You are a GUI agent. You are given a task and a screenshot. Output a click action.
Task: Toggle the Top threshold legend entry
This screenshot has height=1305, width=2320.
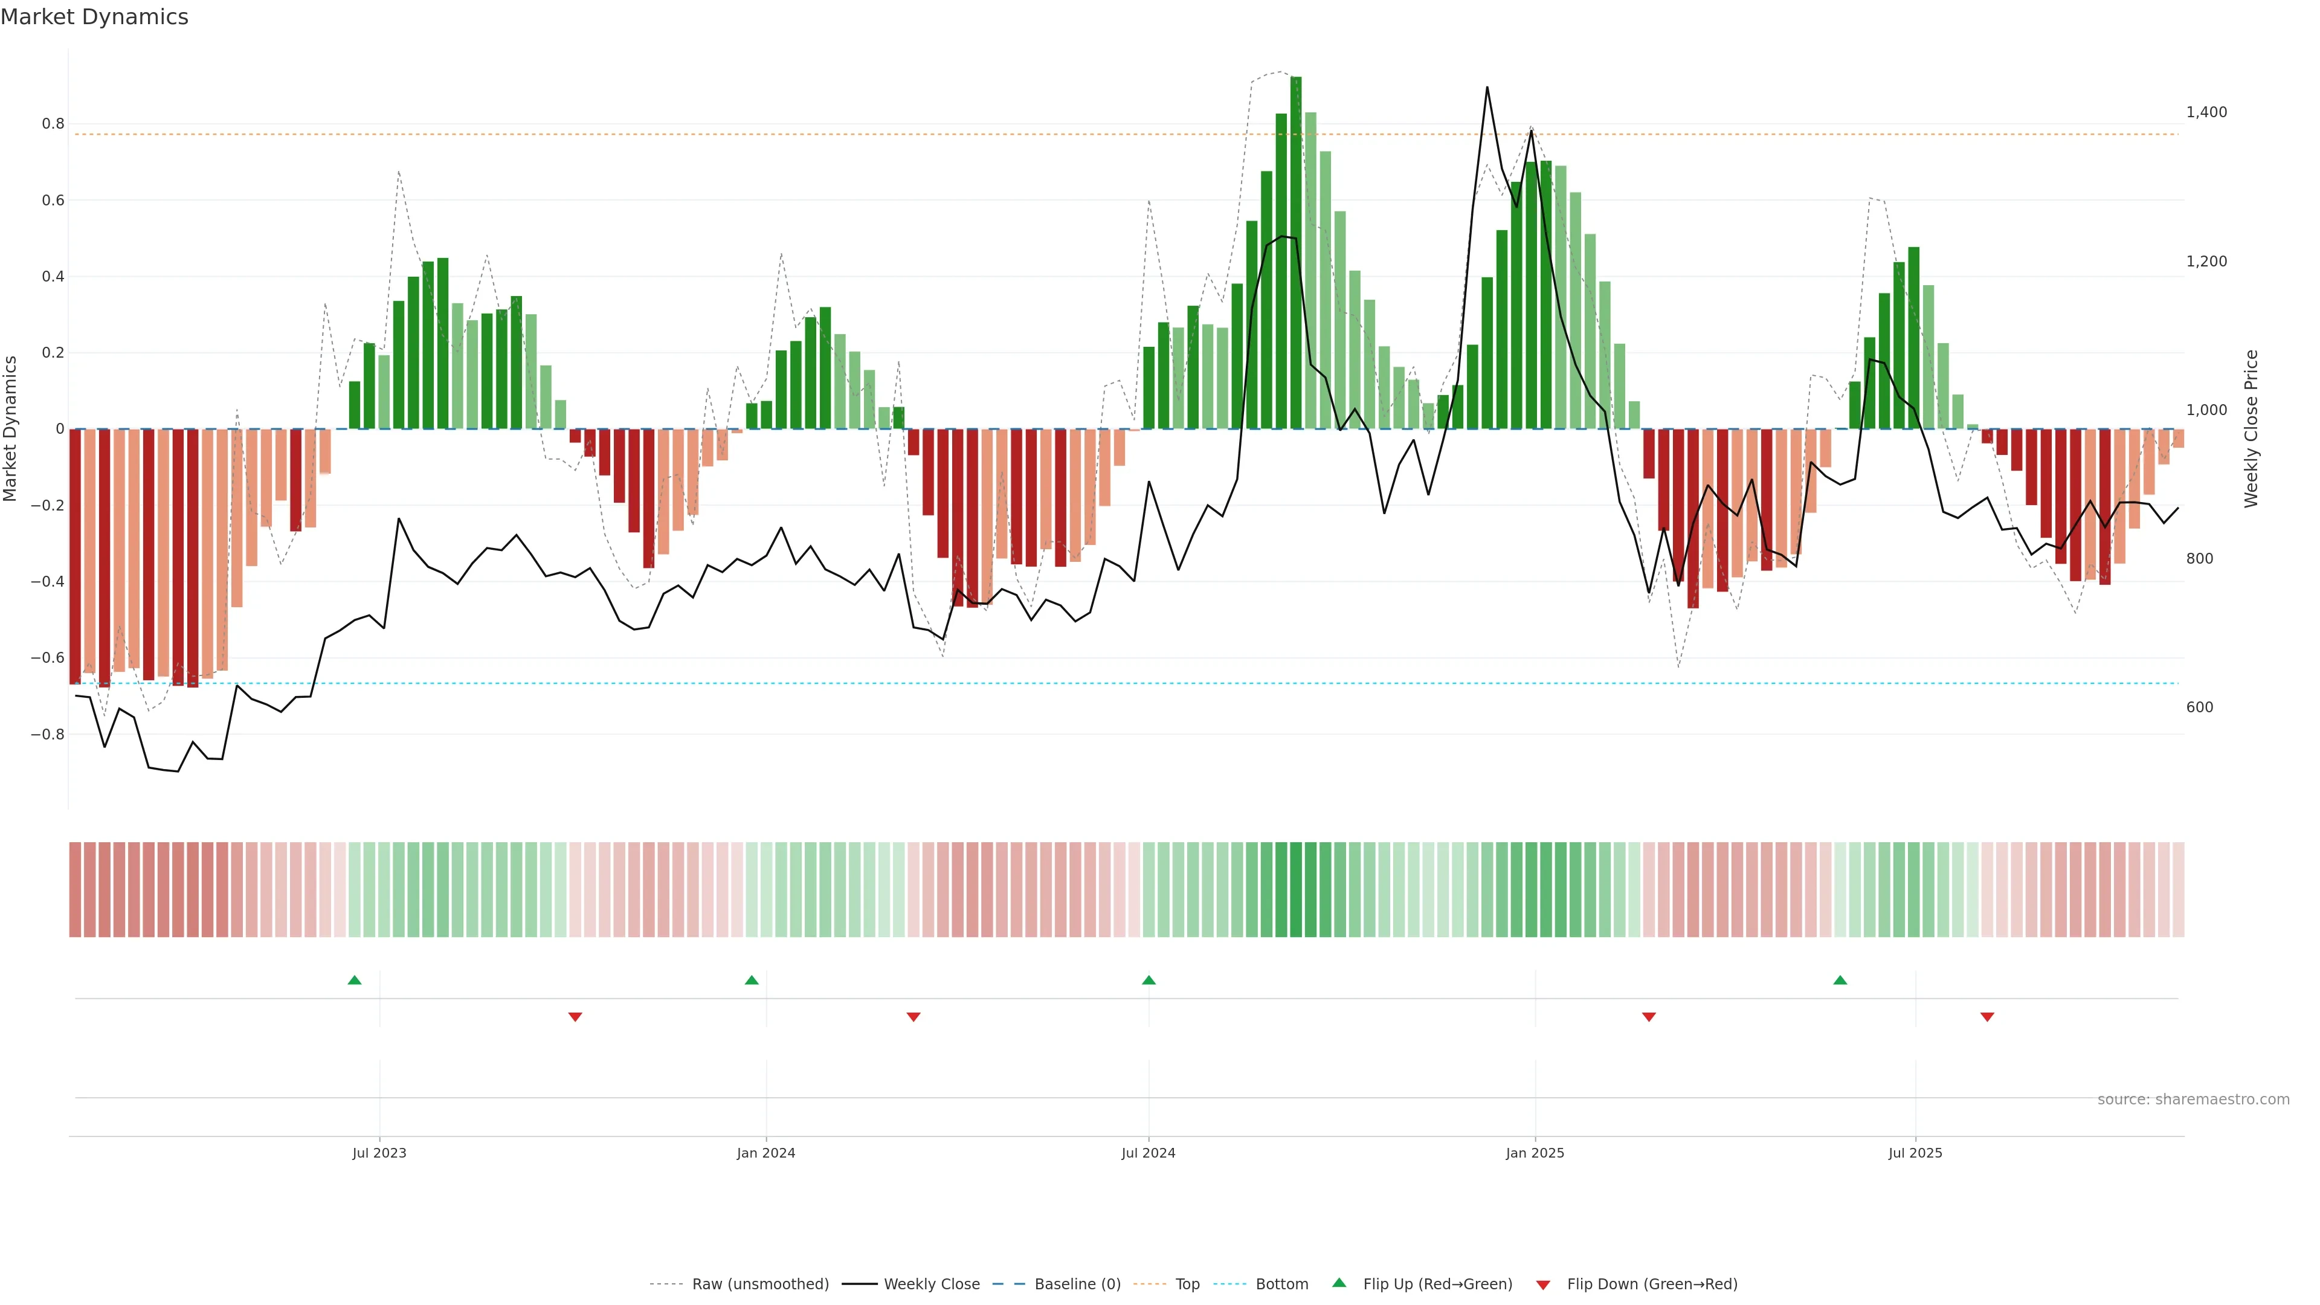coord(1187,1284)
